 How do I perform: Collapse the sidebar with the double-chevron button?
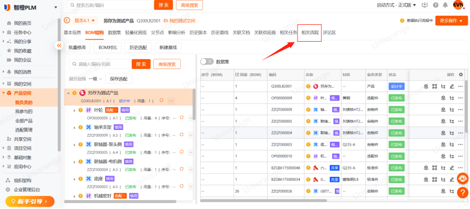tap(59, 46)
